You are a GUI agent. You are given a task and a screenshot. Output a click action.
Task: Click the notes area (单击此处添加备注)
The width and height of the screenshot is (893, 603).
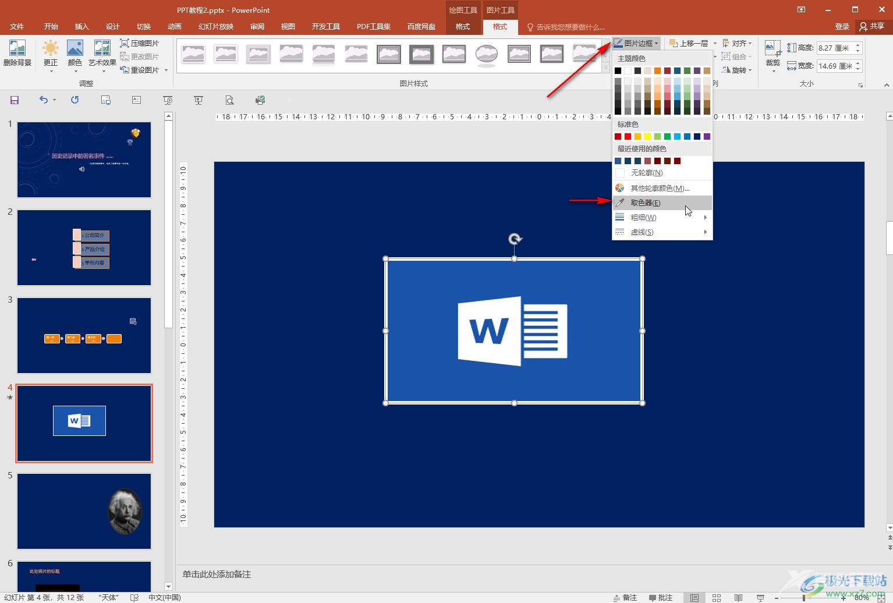pyautogui.click(x=217, y=574)
